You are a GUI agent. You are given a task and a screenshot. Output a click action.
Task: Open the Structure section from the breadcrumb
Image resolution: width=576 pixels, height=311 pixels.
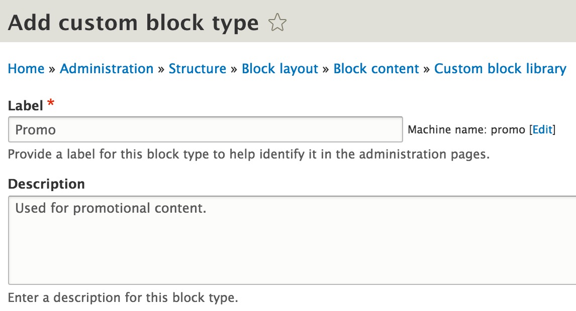tap(198, 69)
